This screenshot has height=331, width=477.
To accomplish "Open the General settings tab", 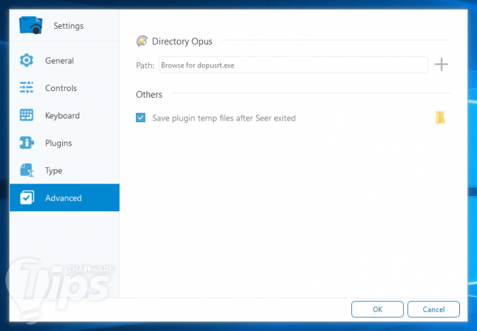I will tap(64, 60).
